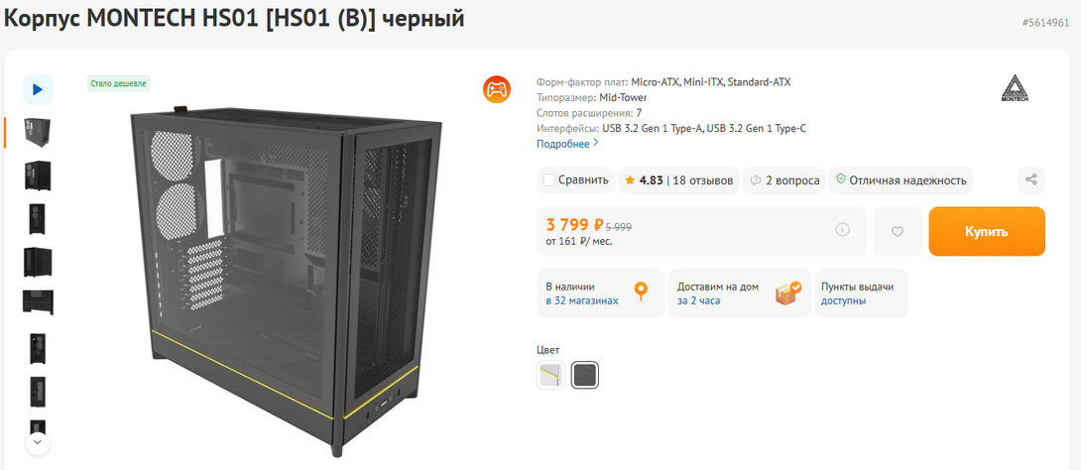Click the orange store location pin icon
The image size is (1081, 470).
click(641, 292)
